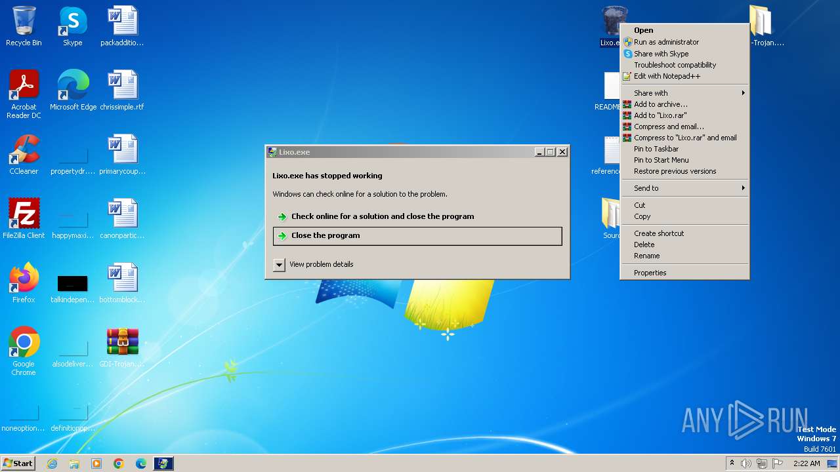Image resolution: width=840 pixels, height=472 pixels.
Task: Activate Lixo.exe taskbar button
Action: pos(163,463)
